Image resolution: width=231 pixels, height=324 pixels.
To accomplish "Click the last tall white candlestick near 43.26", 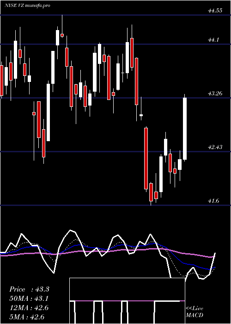I will pyautogui.click(x=185, y=129).
